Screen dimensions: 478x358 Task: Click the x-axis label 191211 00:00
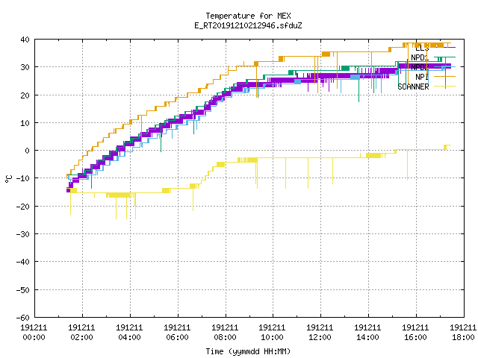(x=34, y=333)
